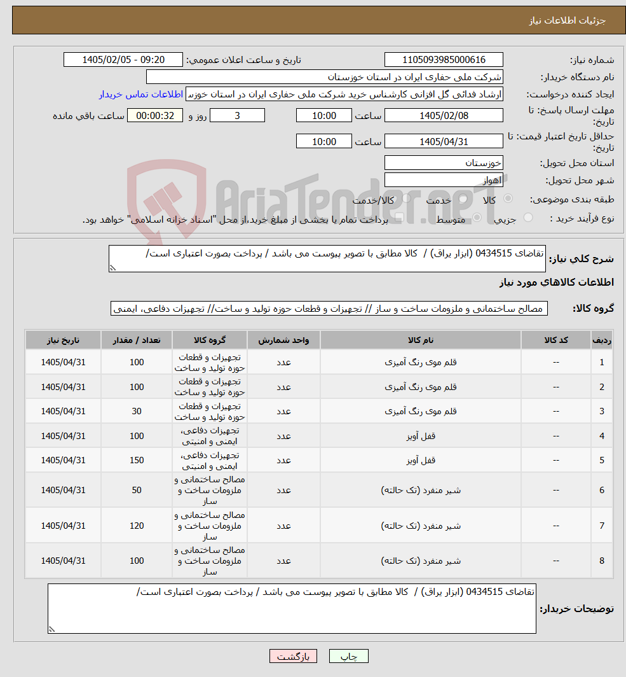The width and height of the screenshot is (626, 677).
Task: Select the متوسط purchase type radio
Action: 477,218
